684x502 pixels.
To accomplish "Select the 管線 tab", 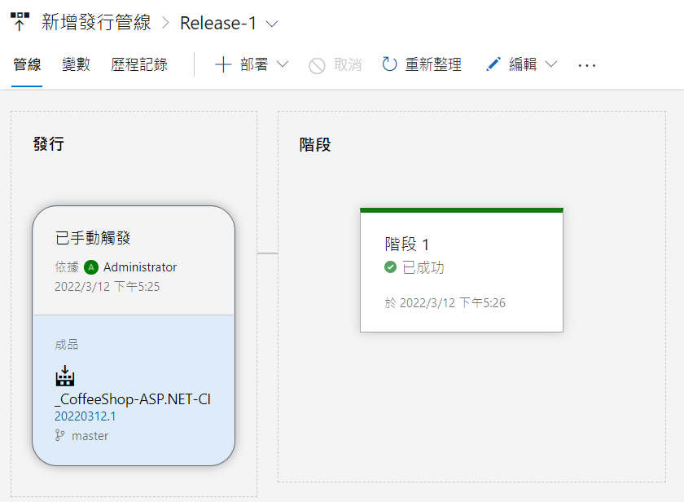I will (x=27, y=65).
